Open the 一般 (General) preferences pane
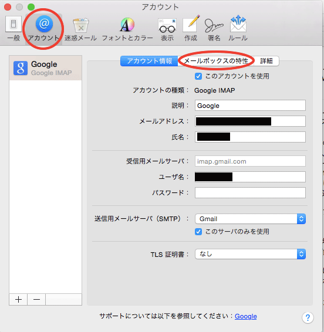The image size is (324, 332). click(14, 29)
